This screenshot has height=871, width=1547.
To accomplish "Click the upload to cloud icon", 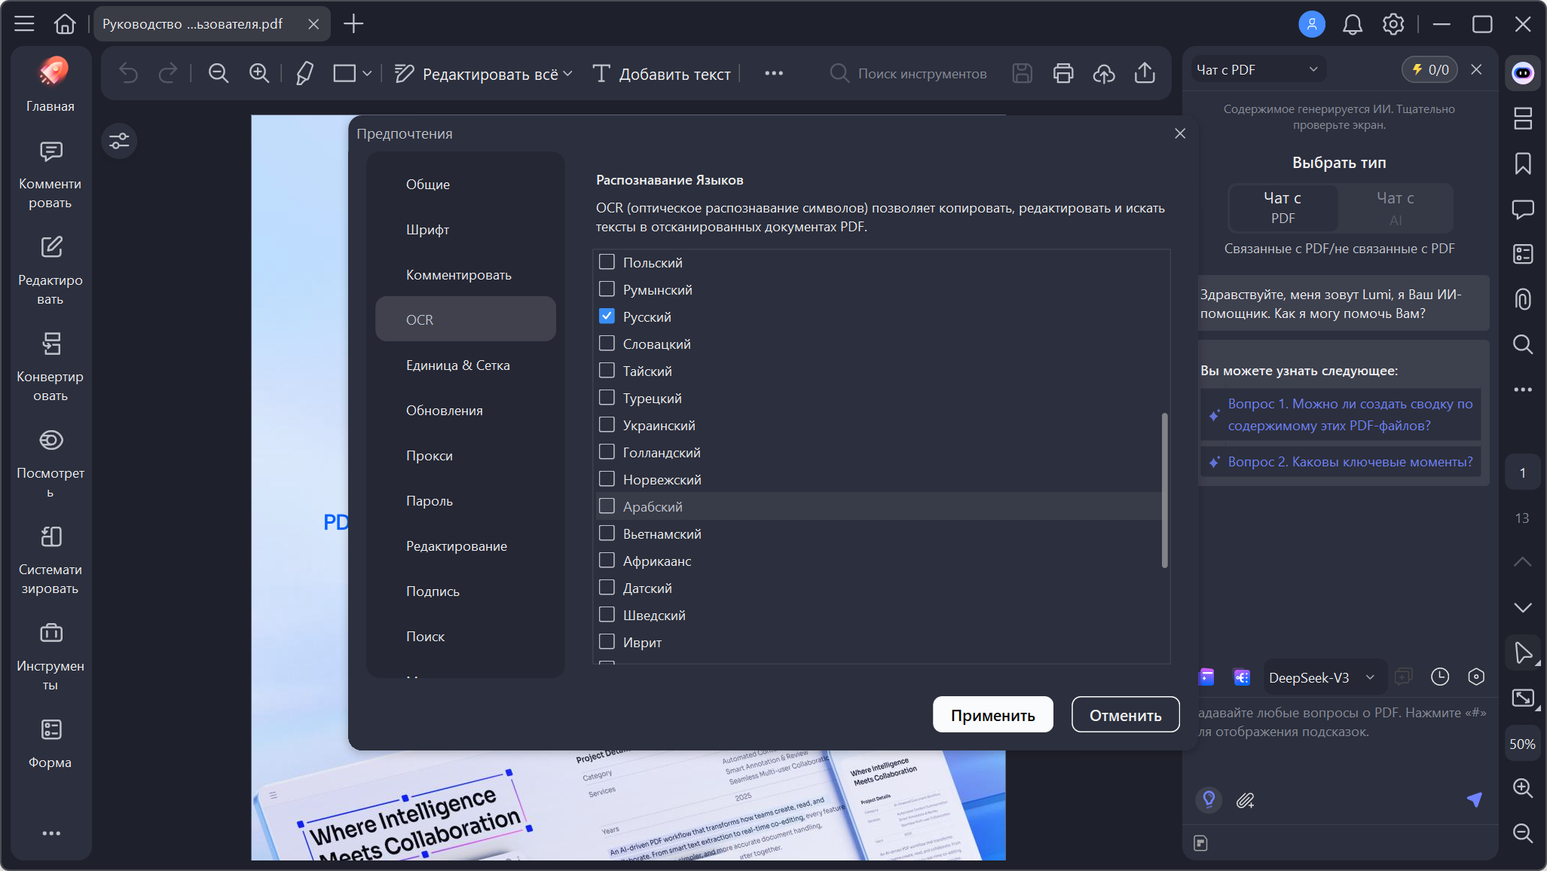I will point(1103,73).
